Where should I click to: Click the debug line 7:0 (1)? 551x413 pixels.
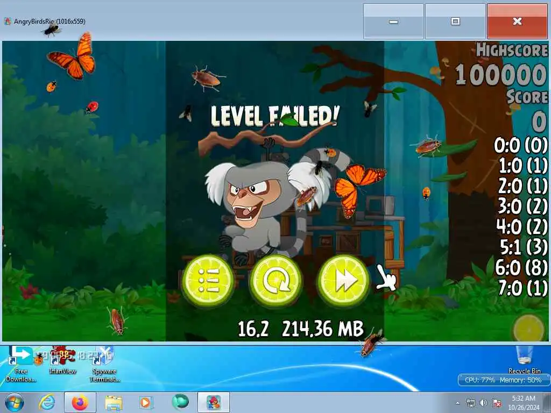(x=523, y=288)
